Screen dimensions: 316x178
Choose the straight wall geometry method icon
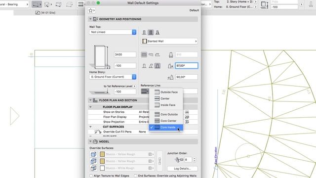pos(144,54)
